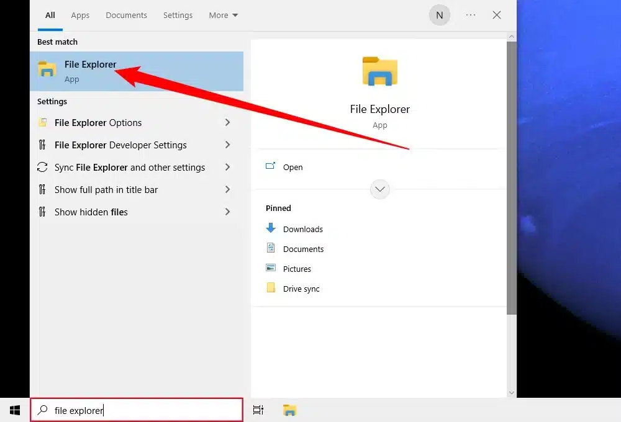The width and height of the screenshot is (621, 422).
Task: Click the Pictures pinned icon
Action: 271,268
